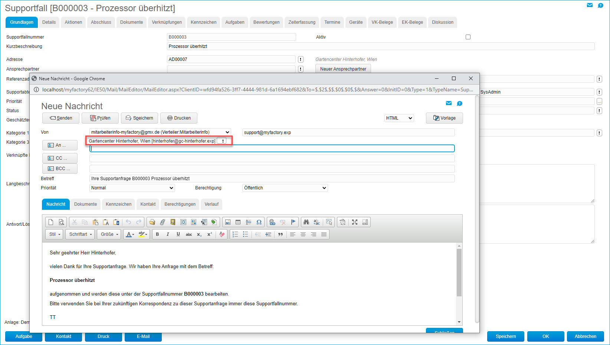Open the highlight background color picker
The width and height of the screenshot is (610, 345).
143,234
